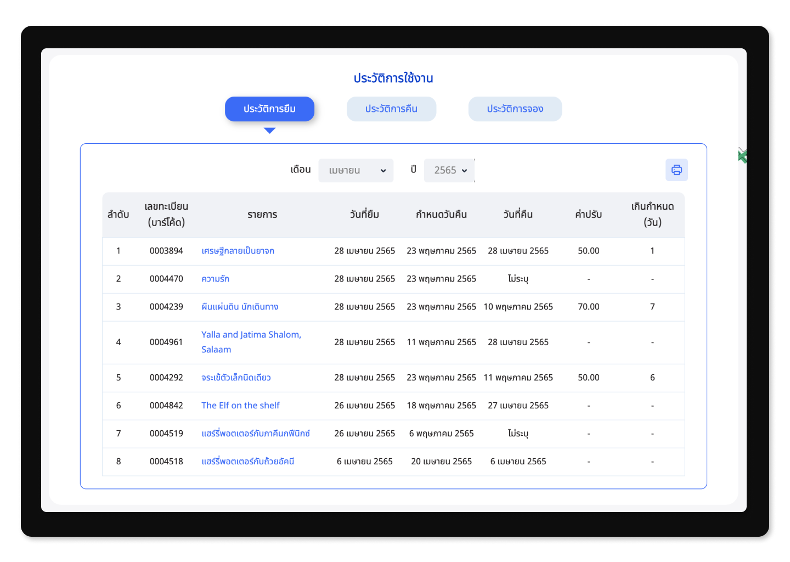Open book link ความรัก

(215, 279)
